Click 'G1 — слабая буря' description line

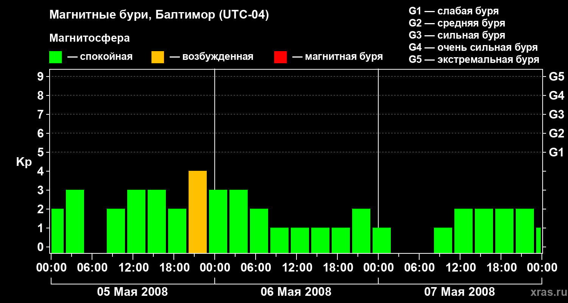(454, 11)
